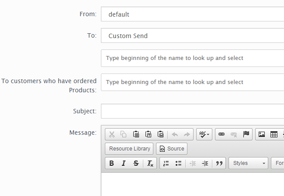Open the ABC spell check dropdown
Screen dimensions: 284x196
coord(204,134)
